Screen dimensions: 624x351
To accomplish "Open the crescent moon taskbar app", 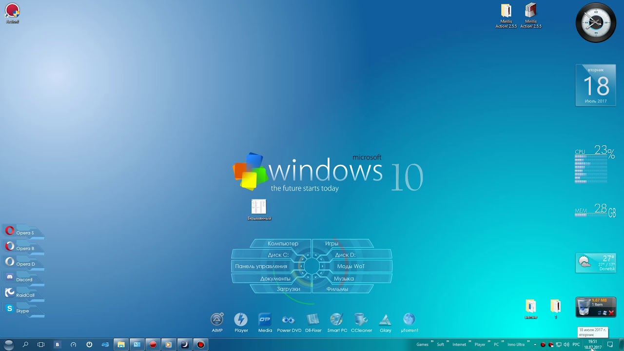I will point(184,345).
